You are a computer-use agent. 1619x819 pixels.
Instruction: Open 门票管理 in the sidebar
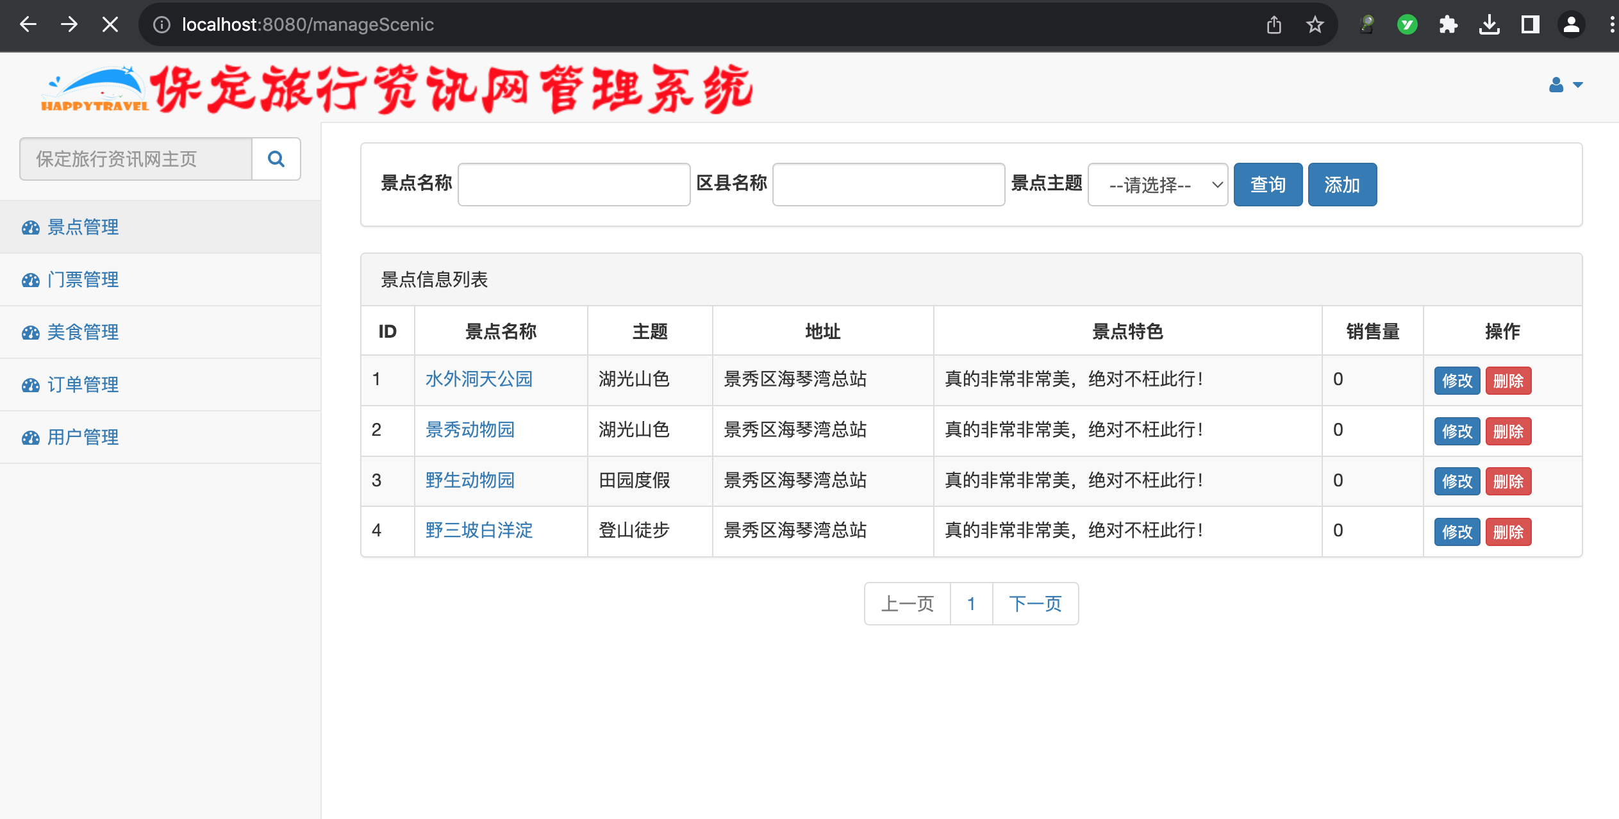(160, 279)
